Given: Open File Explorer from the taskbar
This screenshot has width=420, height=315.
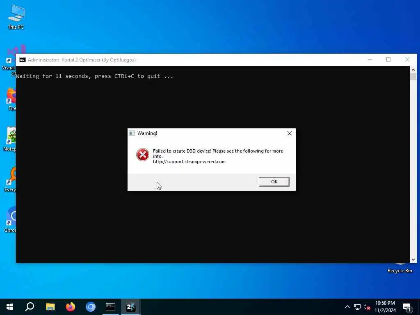Looking at the screenshot, I should pyautogui.click(x=50, y=307).
